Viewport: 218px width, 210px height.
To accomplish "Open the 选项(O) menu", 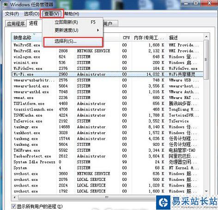I will pyautogui.click(x=31, y=14).
